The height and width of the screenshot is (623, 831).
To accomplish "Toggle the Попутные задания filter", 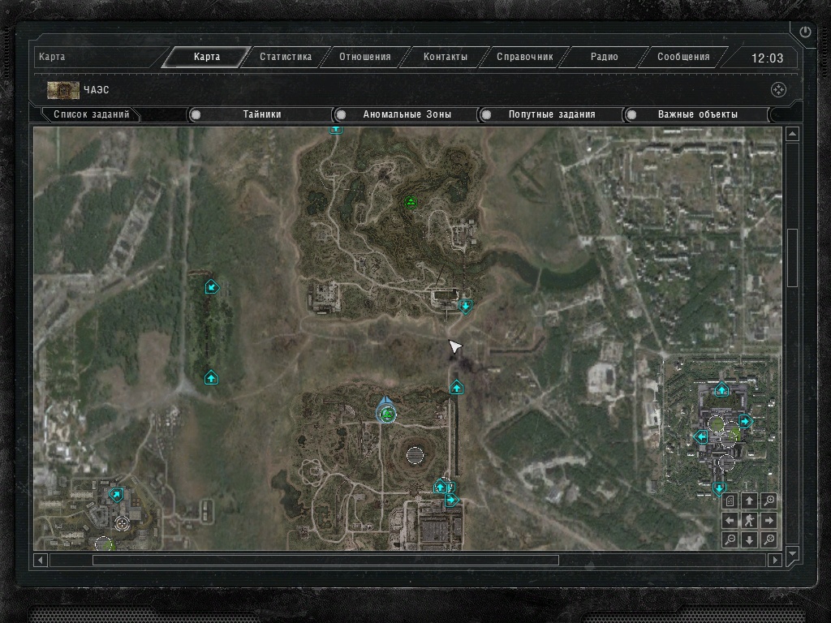I will tap(552, 114).
